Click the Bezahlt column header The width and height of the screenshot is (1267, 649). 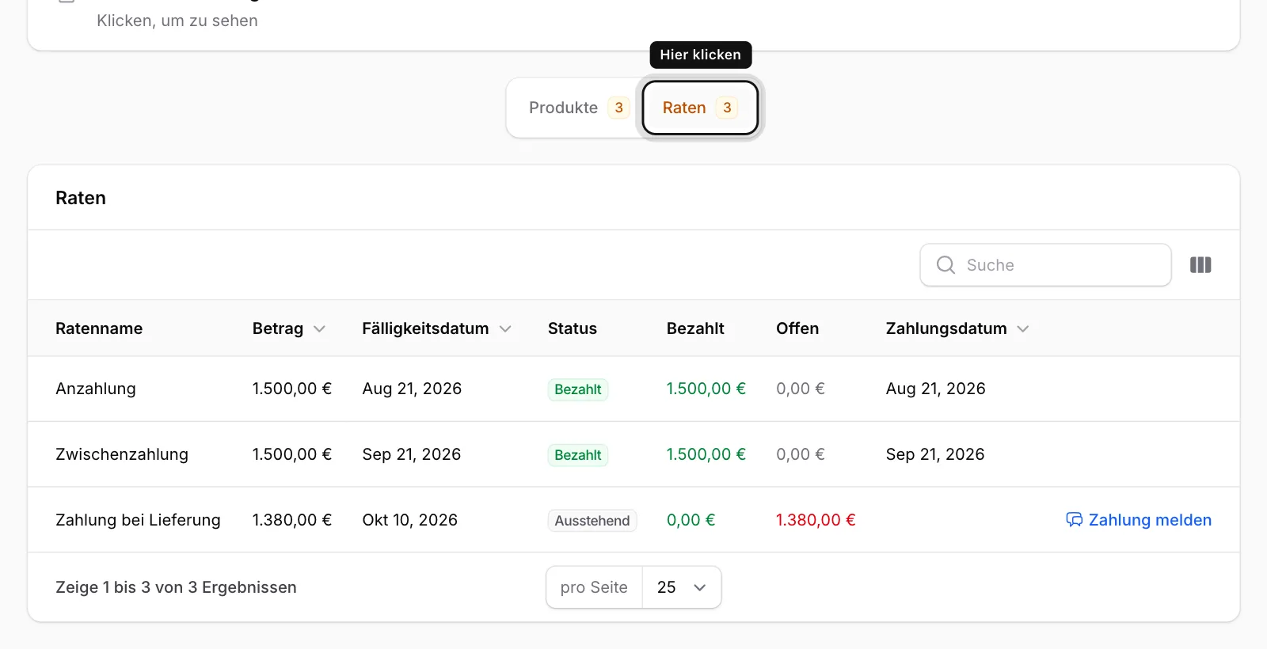pos(695,328)
